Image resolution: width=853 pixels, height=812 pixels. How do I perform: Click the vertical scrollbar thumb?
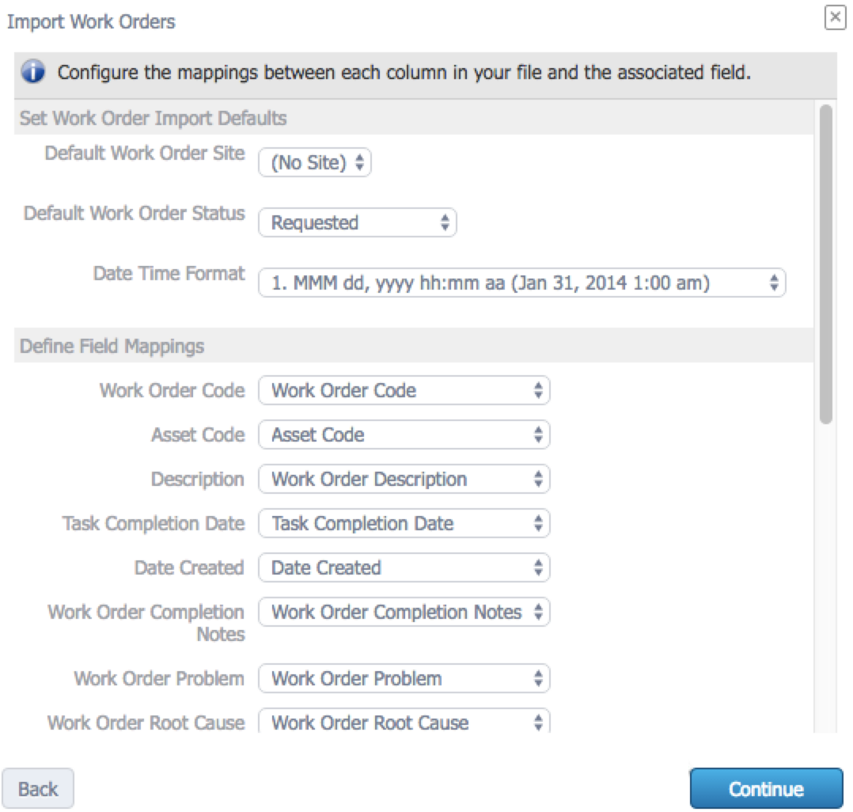click(826, 264)
